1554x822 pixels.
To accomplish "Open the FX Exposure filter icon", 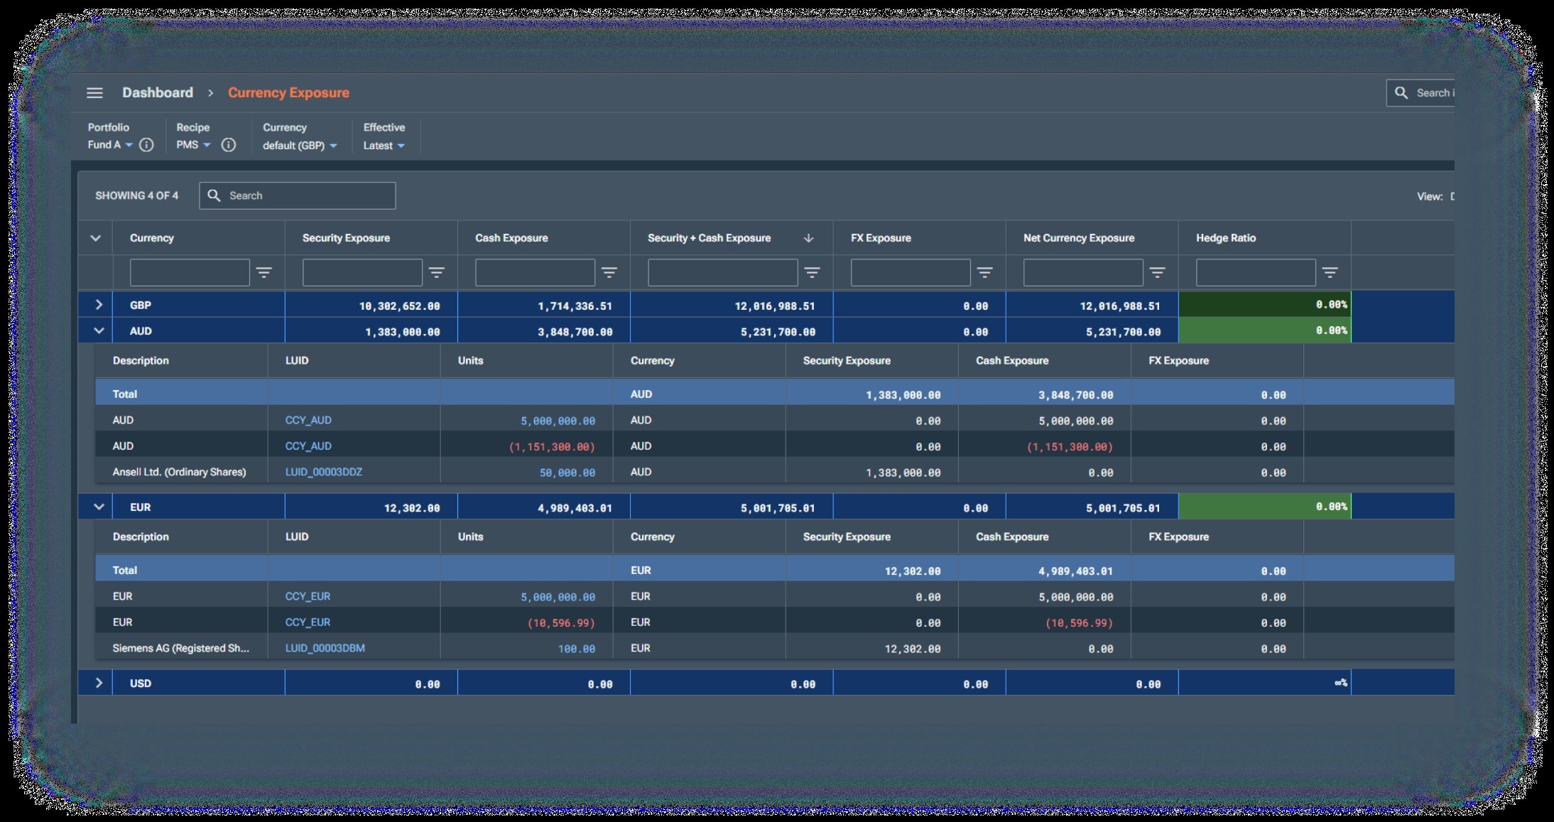I will point(984,273).
